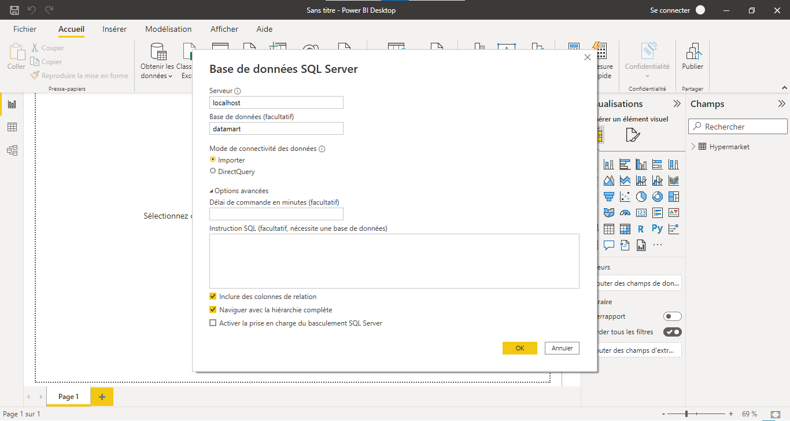Select the Python visual
This screenshot has height=421, width=790.
[x=657, y=228]
